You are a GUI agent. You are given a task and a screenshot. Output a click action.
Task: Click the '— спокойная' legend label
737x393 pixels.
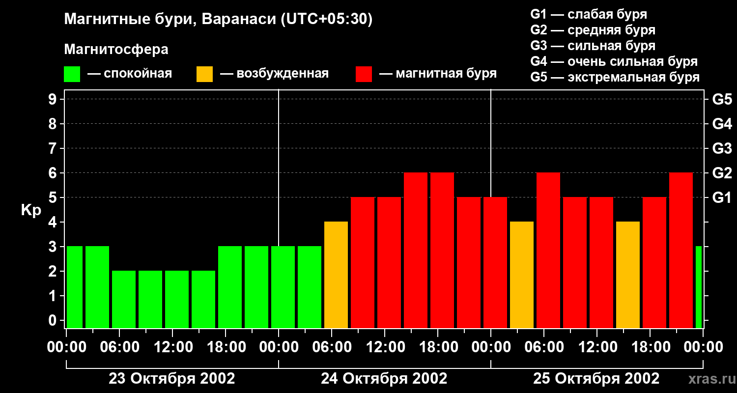point(130,74)
